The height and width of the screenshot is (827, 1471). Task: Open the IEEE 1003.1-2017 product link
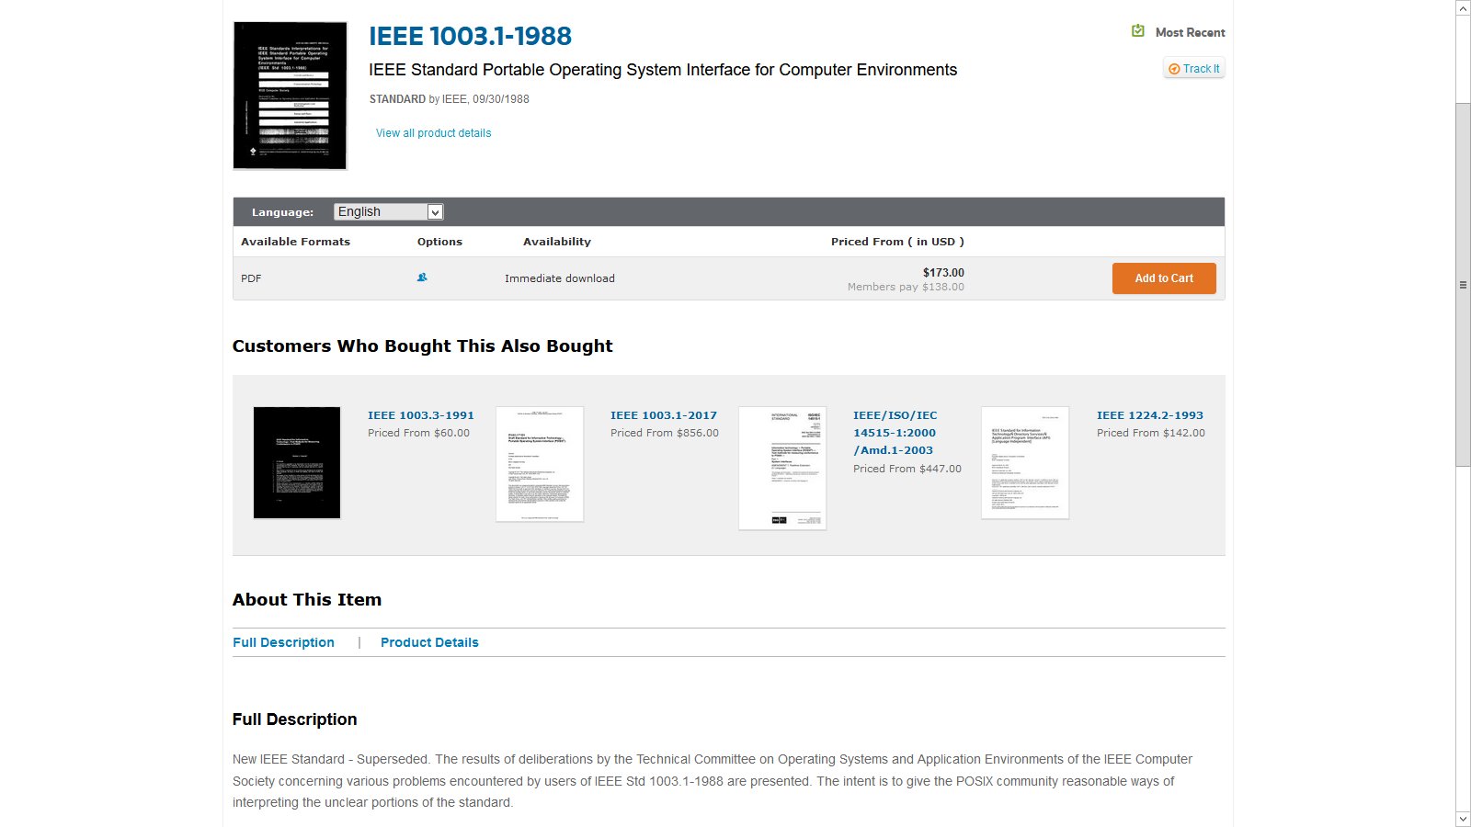pyautogui.click(x=664, y=415)
